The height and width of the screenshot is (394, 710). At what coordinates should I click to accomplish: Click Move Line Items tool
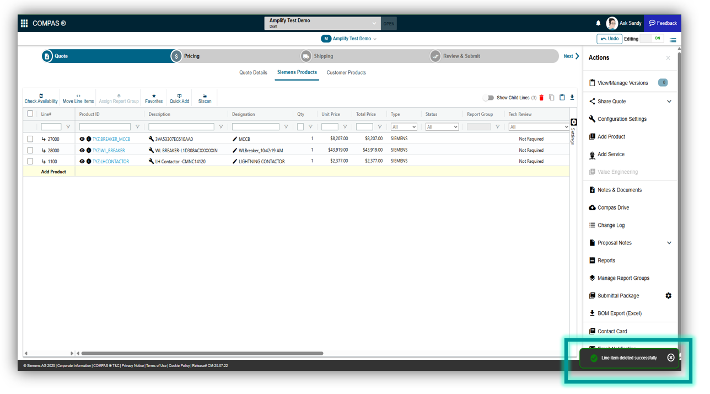coord(78,98)
